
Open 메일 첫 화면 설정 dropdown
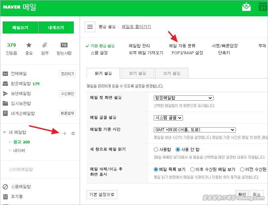tap(183, 98)
